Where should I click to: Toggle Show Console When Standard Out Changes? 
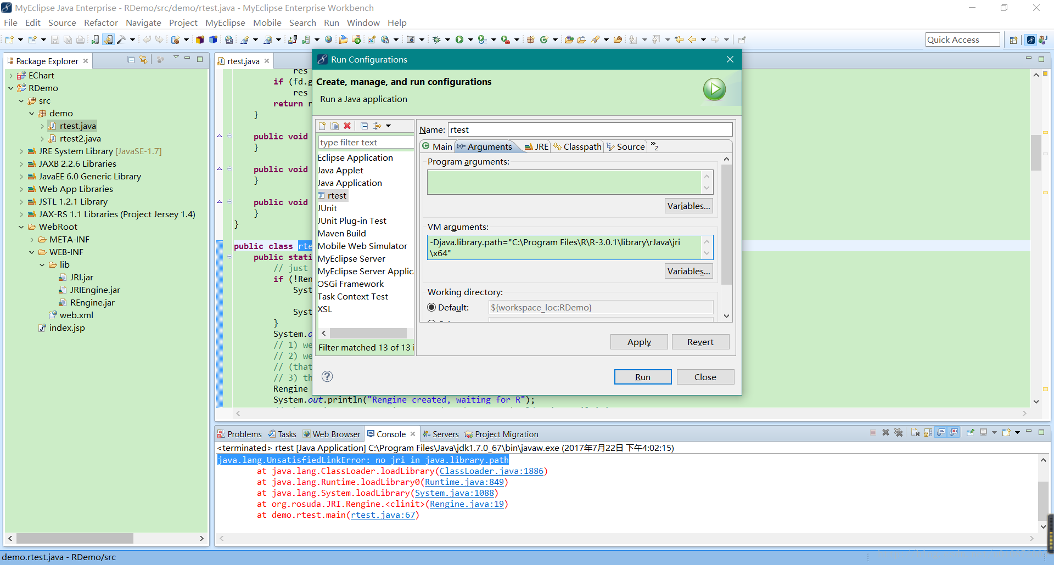pyautogui.click(x=941, y=432)
